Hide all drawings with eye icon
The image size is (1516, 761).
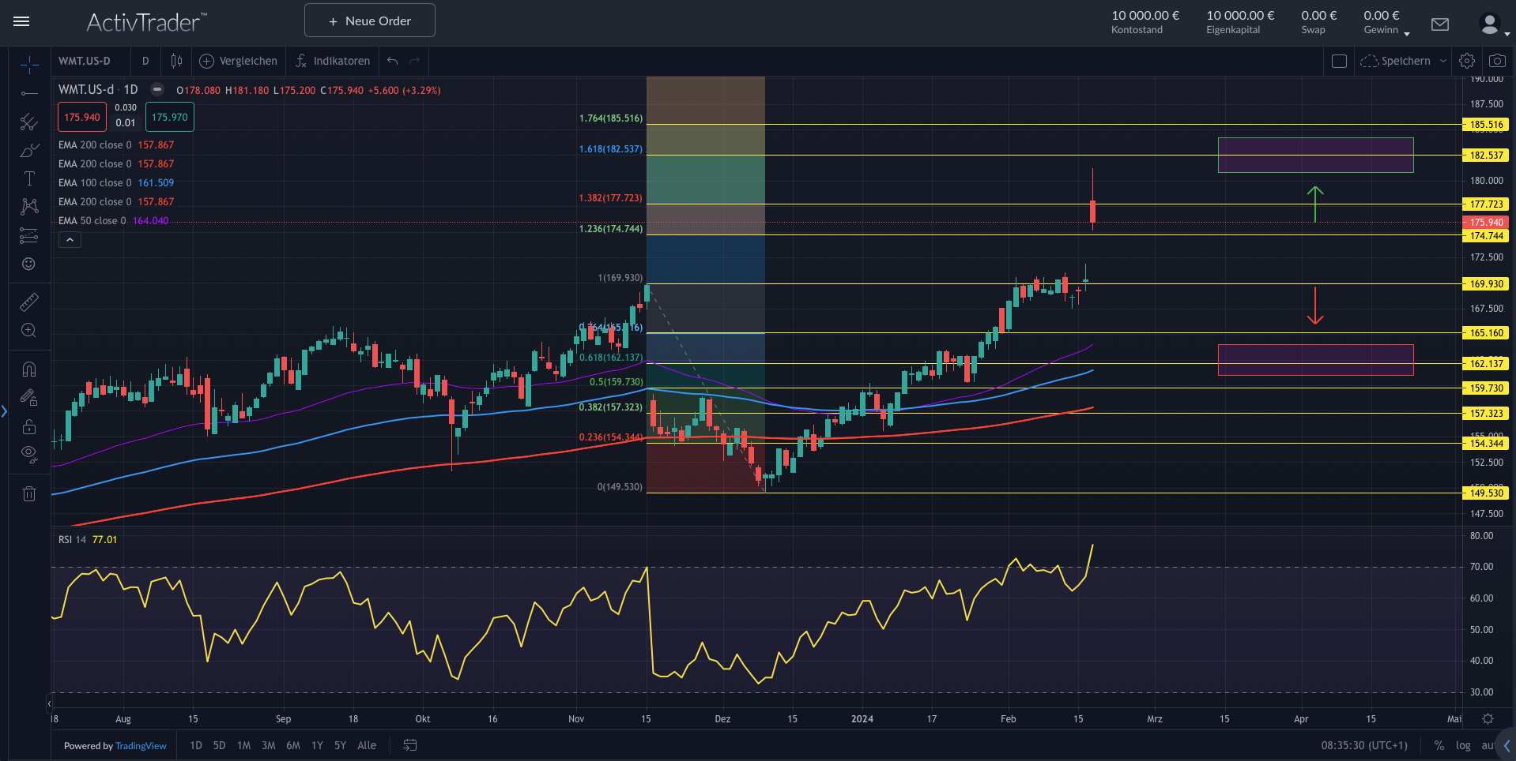(29, 454)
